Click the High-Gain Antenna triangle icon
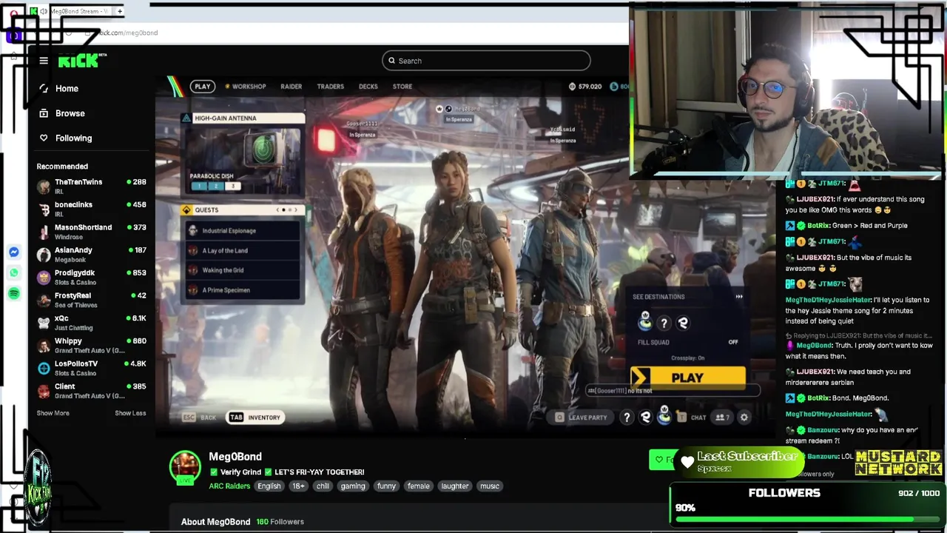Viewport: 947px width, 533px height. 186,118
